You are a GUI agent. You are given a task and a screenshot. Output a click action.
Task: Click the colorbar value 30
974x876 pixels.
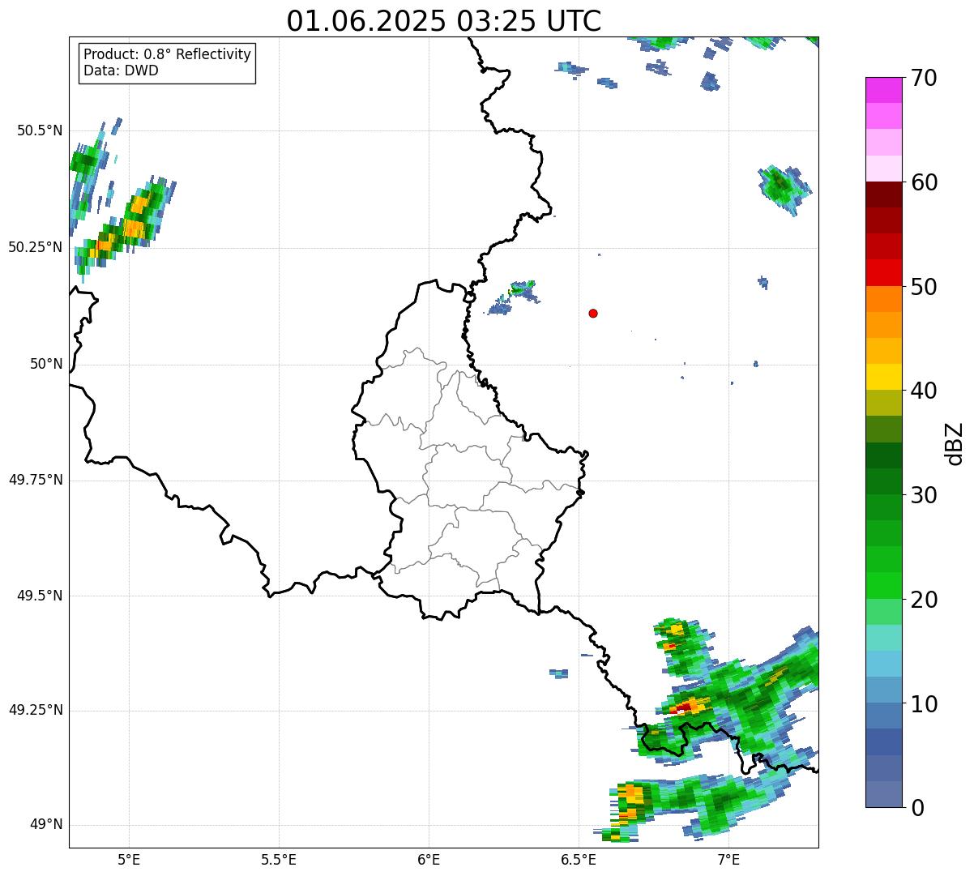click(x=924, y=495)
